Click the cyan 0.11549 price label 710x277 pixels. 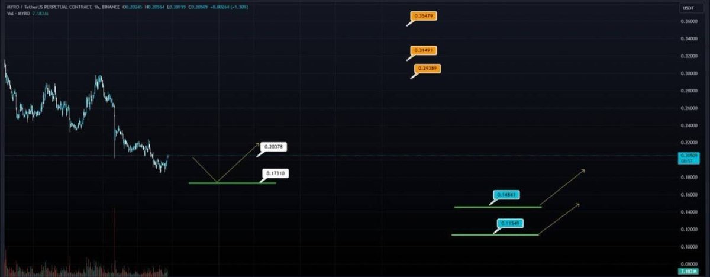click(x=510, y=224)
